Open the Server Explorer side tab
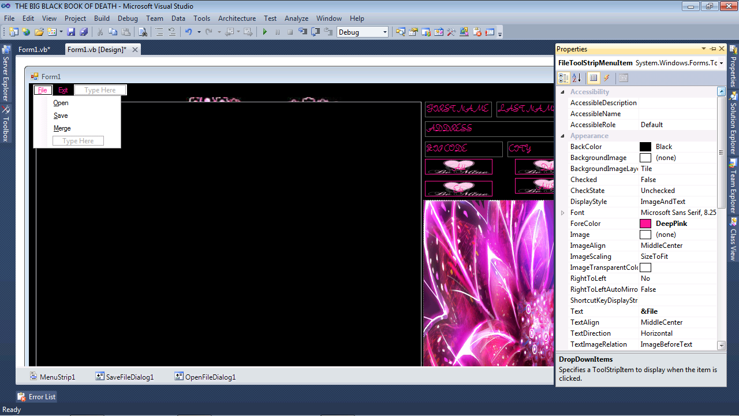 (x=6, y=73)
